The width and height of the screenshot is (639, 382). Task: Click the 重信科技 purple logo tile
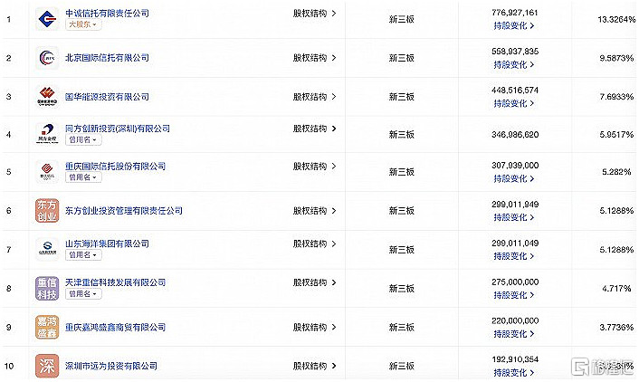(47, 288)
